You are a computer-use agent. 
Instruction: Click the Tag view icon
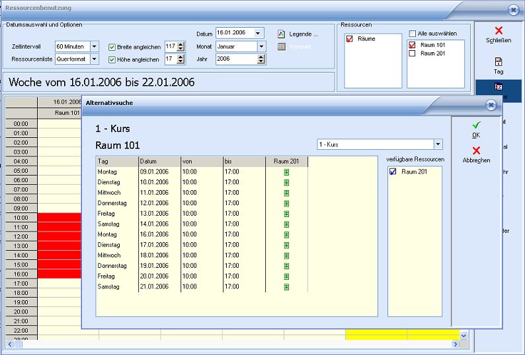coord(499,61)
